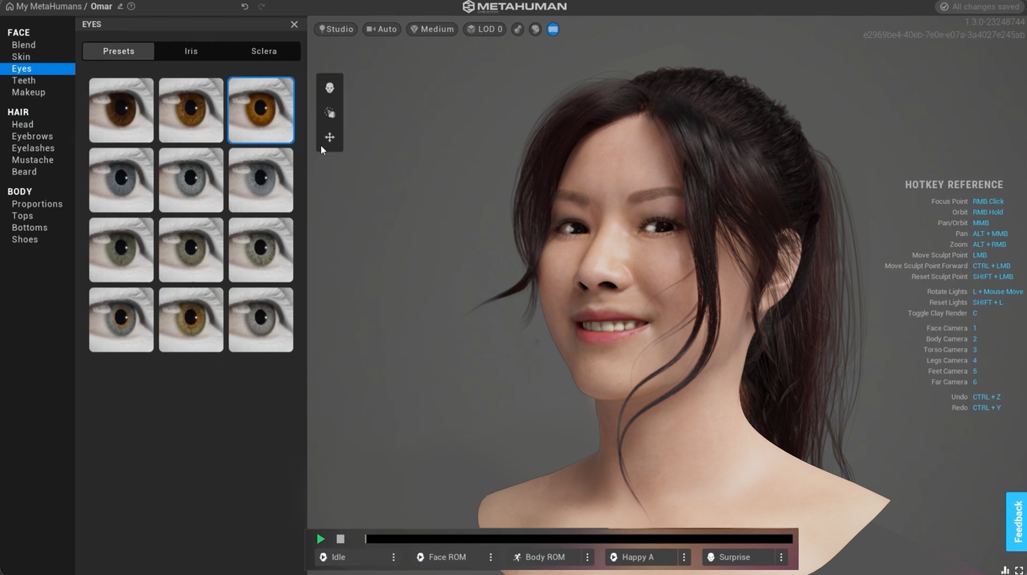Image resolution: width=1027 pixels, height=575 pixels.
Task: Choose the dark brown eye preset, first in row one
Action: (x=121, y=110)
